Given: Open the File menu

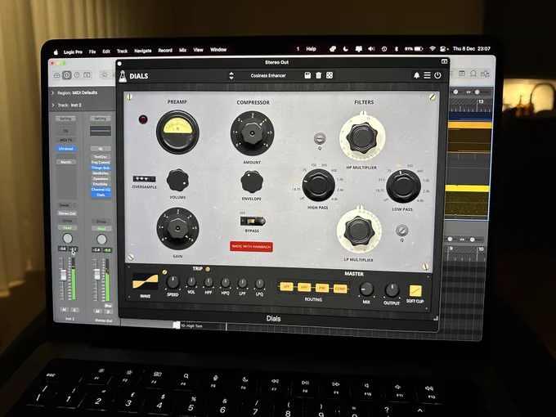Looking at the screenshot, I should (x=92, y=52).
